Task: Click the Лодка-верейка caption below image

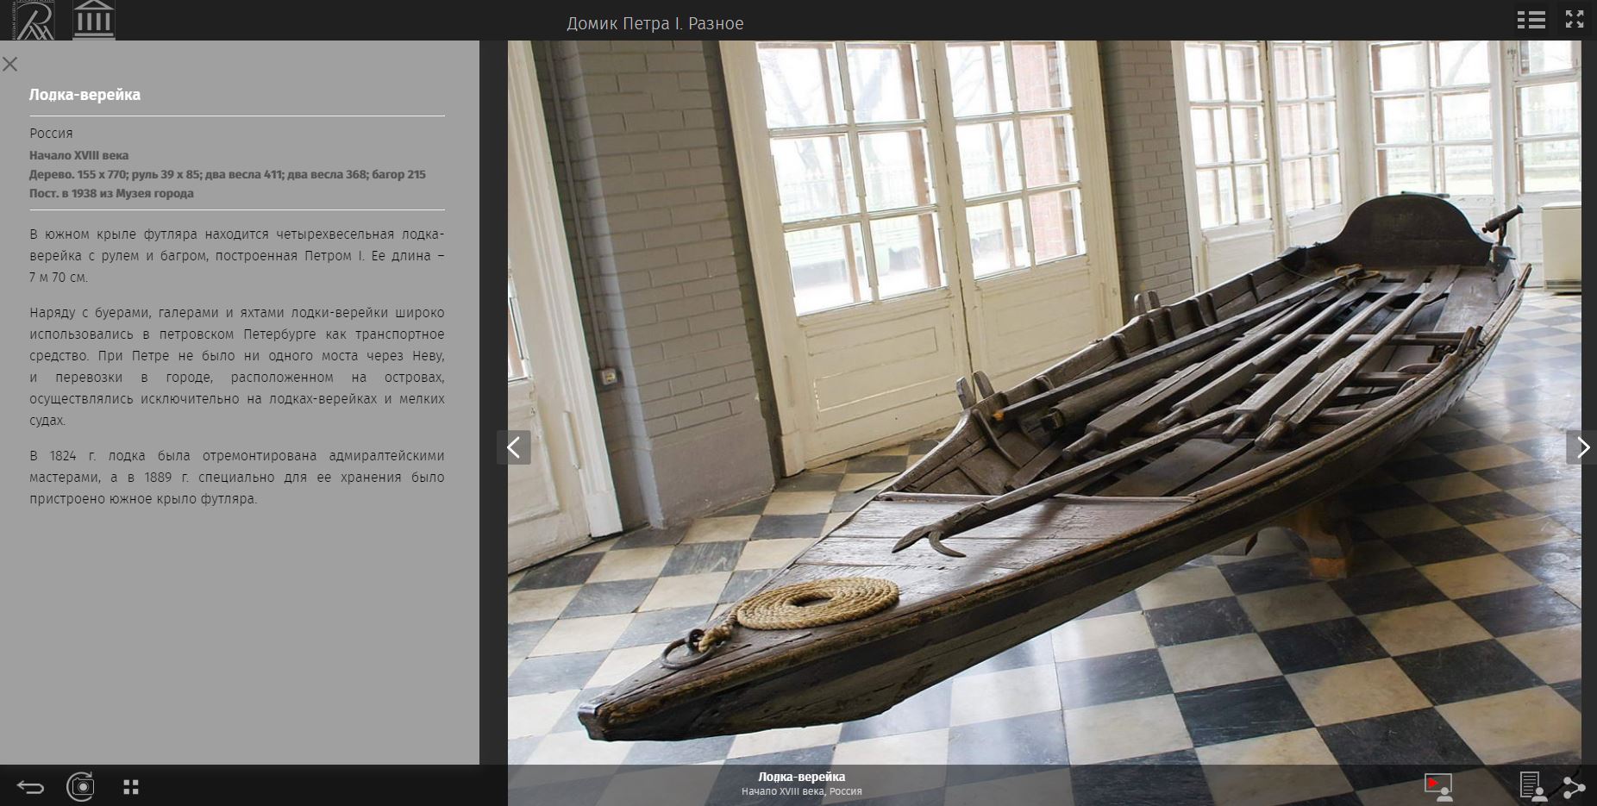Action: coord(801,778)
